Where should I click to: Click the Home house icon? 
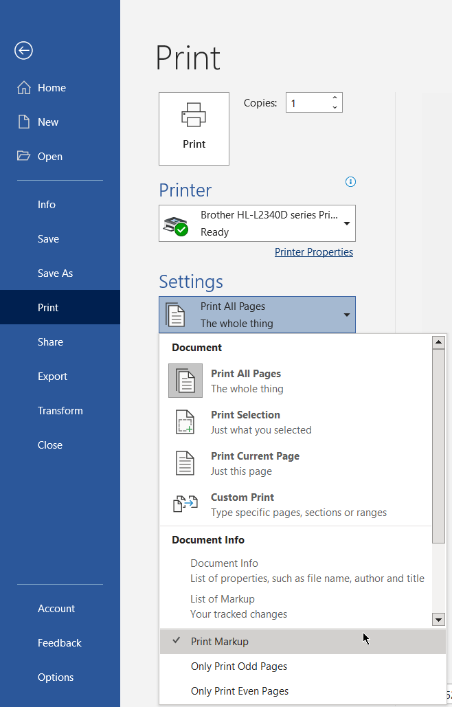[x=24, y=87]
